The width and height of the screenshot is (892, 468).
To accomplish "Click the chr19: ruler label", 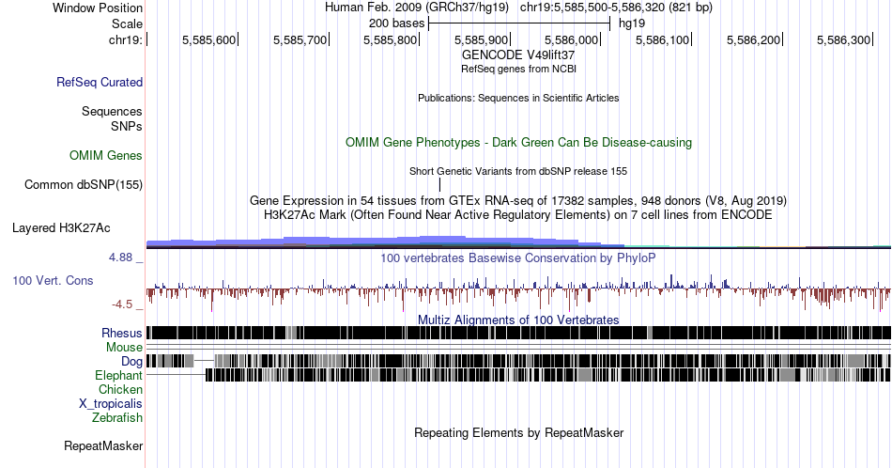I will [x=126, y=39].
